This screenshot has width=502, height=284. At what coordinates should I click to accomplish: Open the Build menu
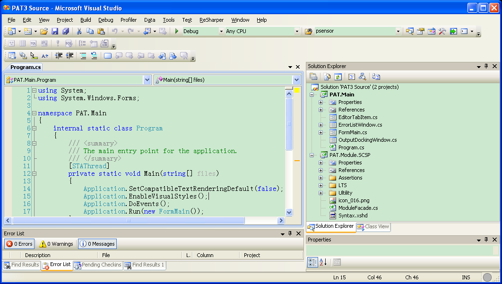(86, 20)
